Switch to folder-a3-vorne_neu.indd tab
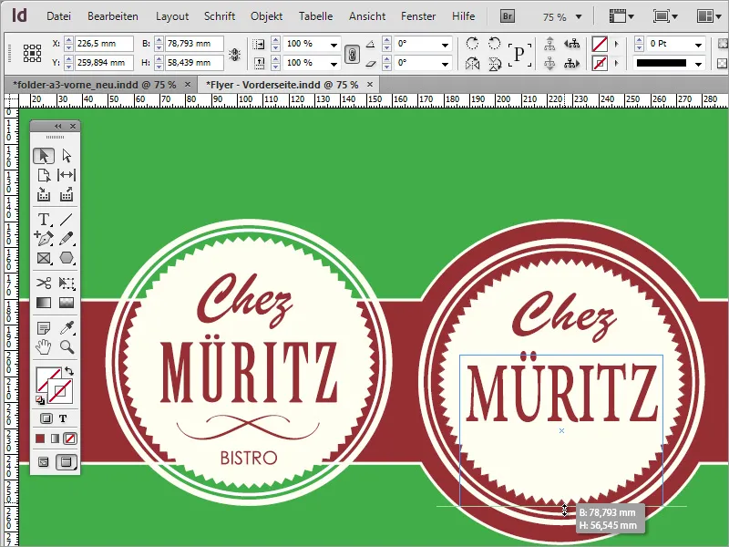729x547 pixels. tap(94, 84)
